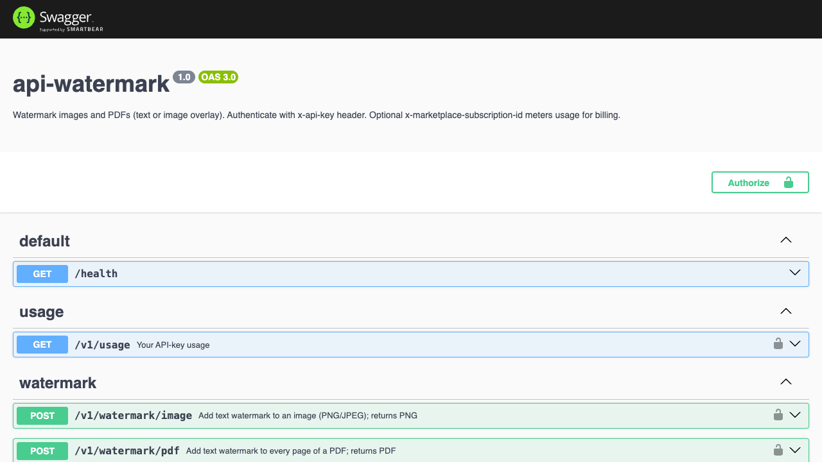The width and height of the screenshot is (822, 462).
Task: Expand the /v1/watermark/image operation arrow
Action: [x=795, y=415]
